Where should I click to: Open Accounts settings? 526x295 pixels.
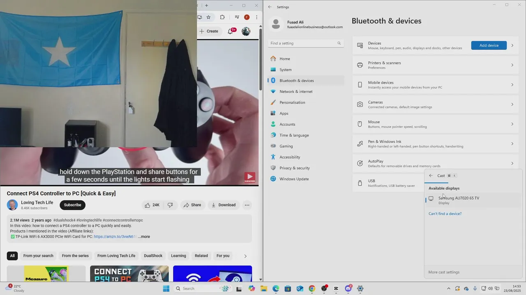coord(306,124)
